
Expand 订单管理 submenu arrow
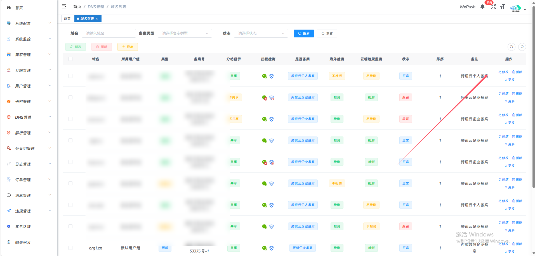(50, 180)
